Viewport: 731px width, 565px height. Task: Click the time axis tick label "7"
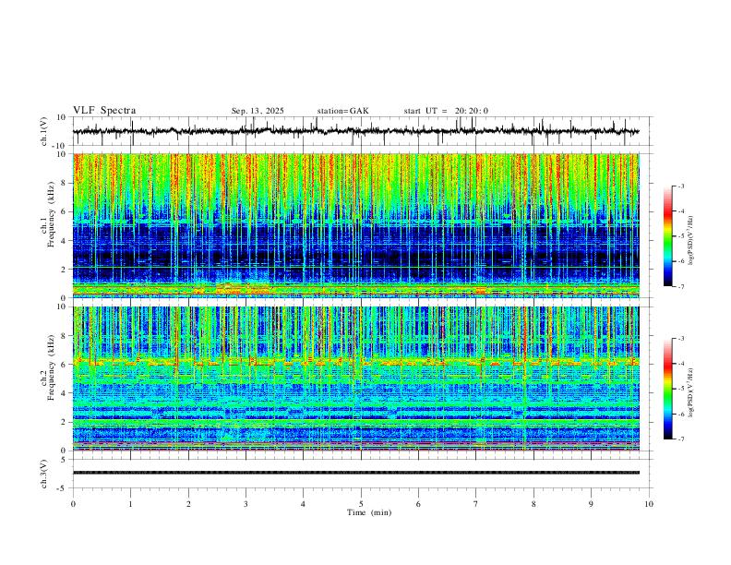coord(475,504)
